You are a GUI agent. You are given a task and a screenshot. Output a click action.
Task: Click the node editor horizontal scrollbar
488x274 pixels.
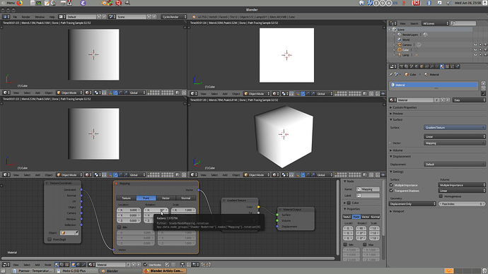(168, 258)
